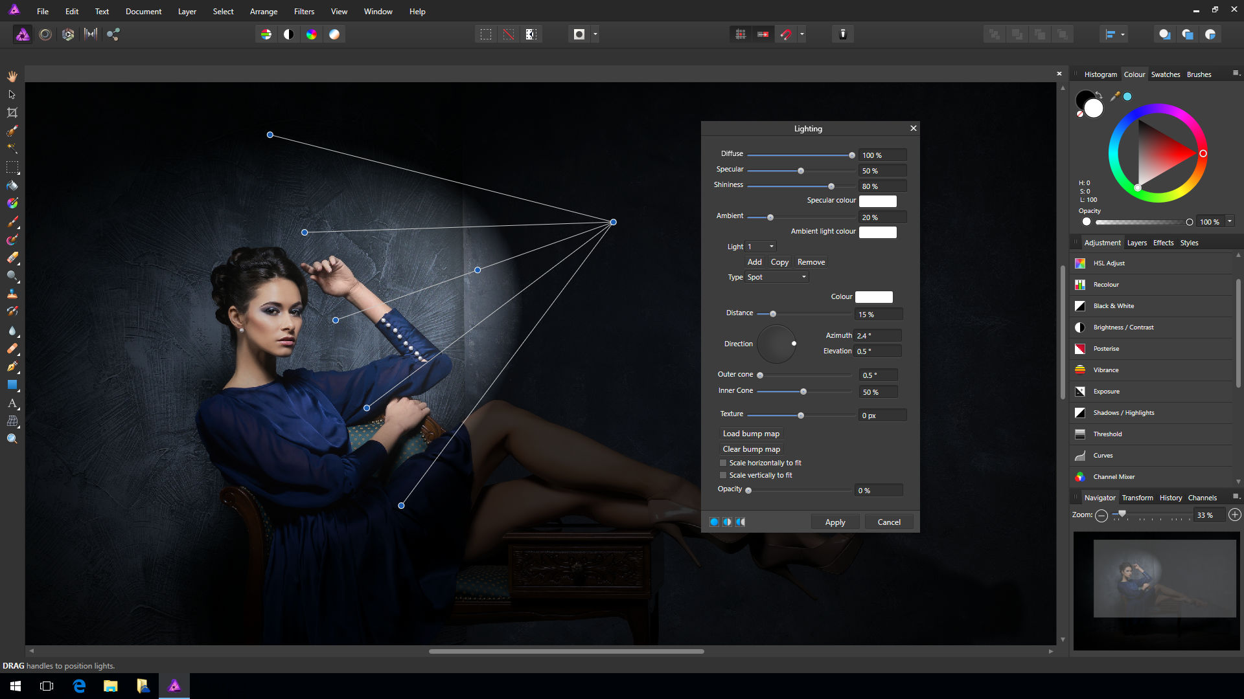Select the Paint Brush tool in toolbar

12,221
